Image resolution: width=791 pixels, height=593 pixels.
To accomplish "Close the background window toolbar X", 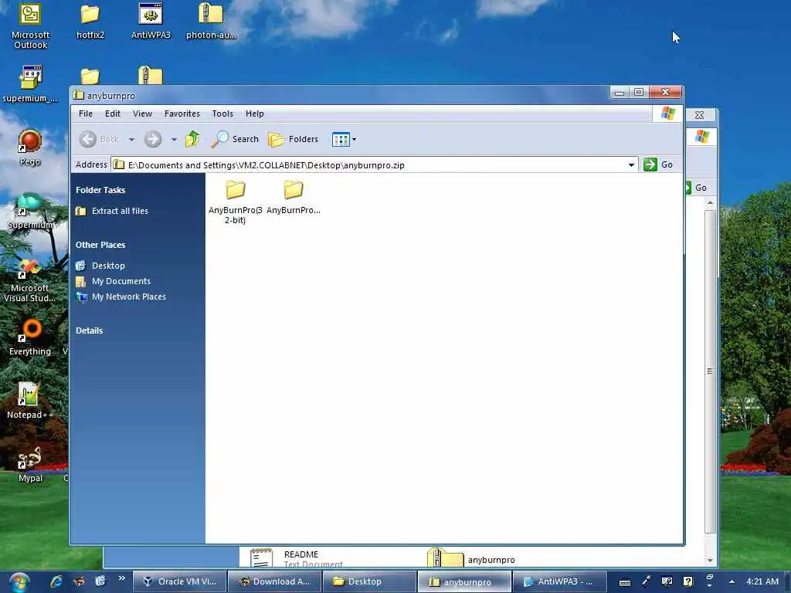I will (699, 115).
